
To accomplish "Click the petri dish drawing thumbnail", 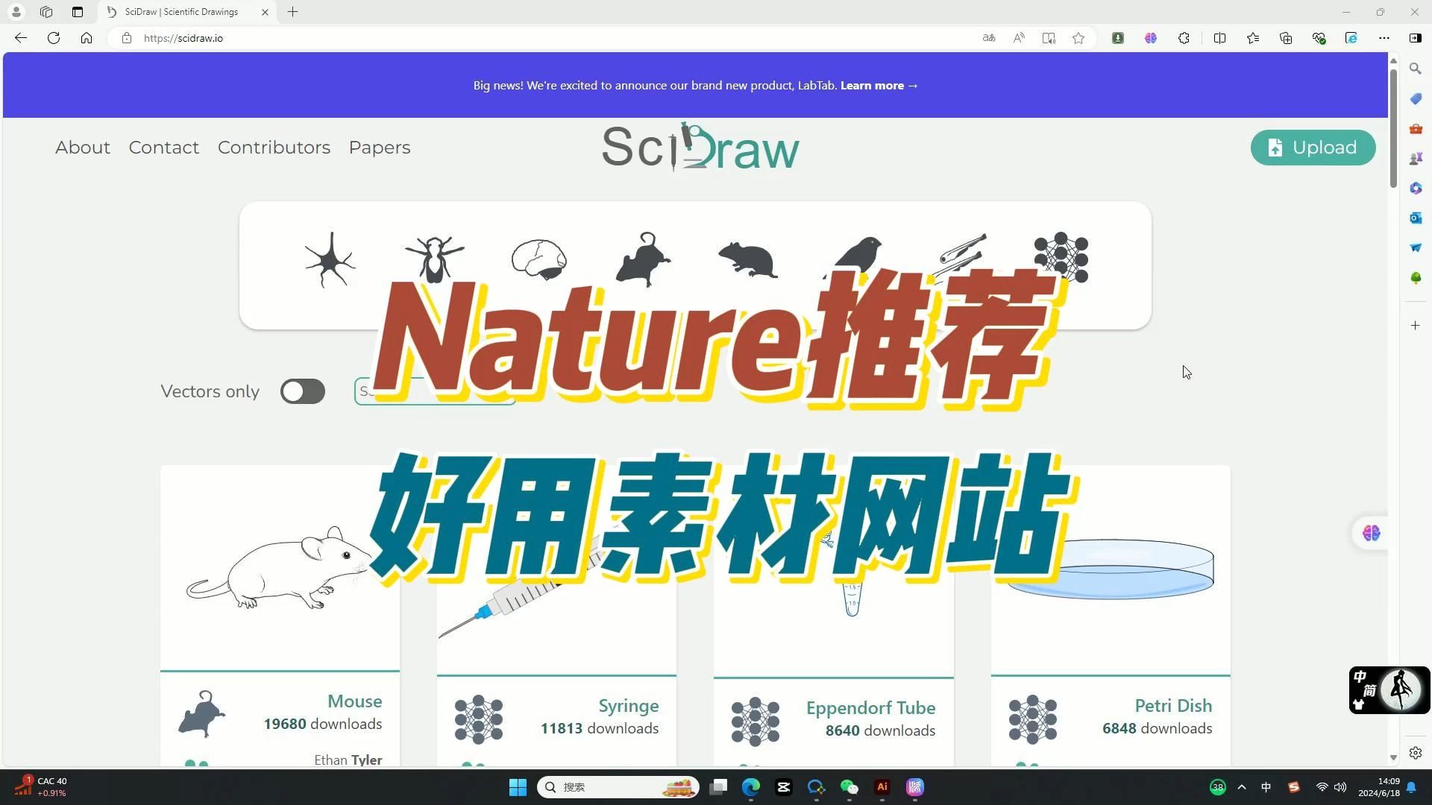I will (1111, 568).
